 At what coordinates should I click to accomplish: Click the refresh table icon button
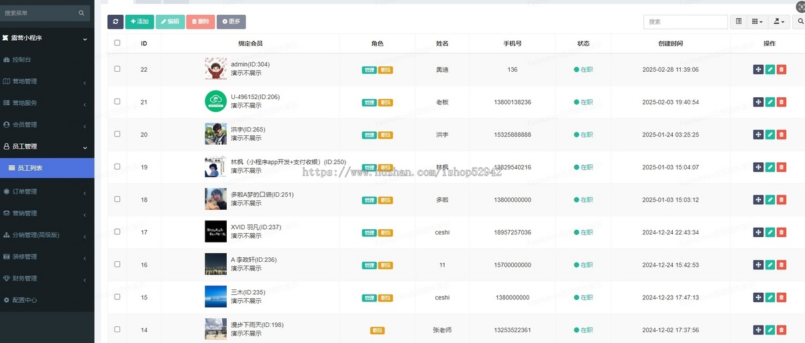click(x=115, y=21)
